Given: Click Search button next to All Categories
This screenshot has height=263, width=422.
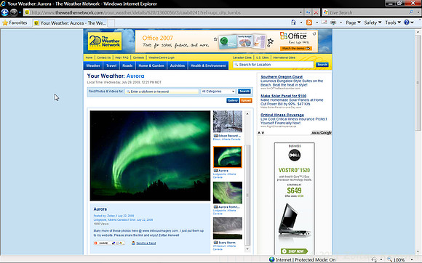Looking at the screenshot, I should [244, 92].
